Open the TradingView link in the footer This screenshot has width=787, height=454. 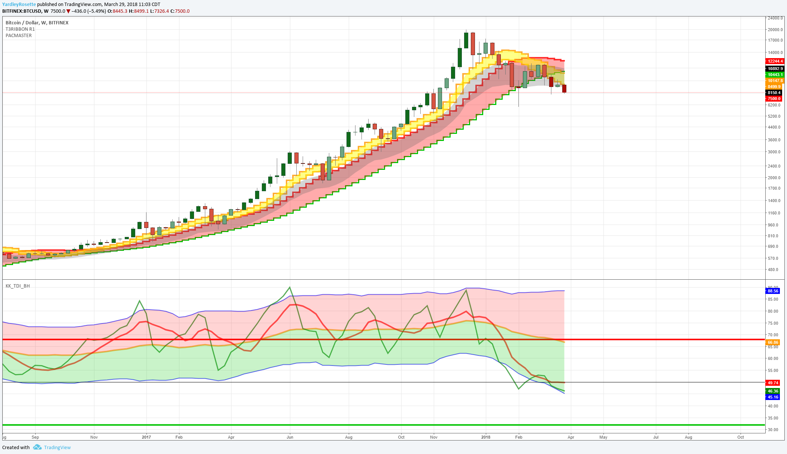57,447
